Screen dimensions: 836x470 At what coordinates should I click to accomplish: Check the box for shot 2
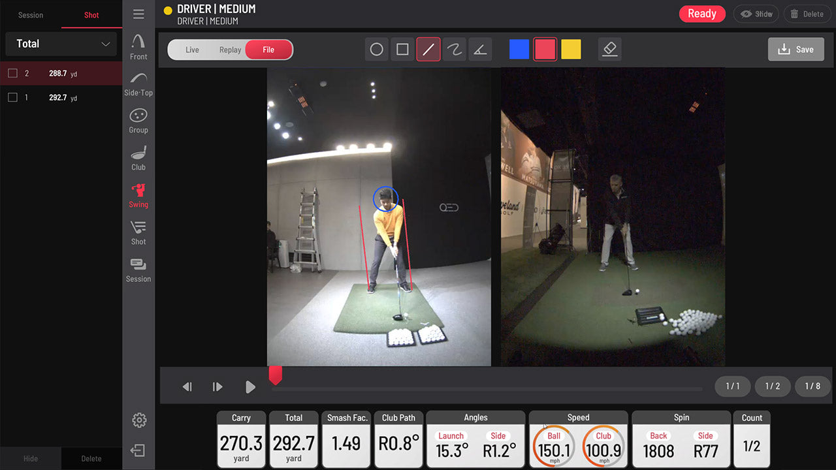point(12,74)
